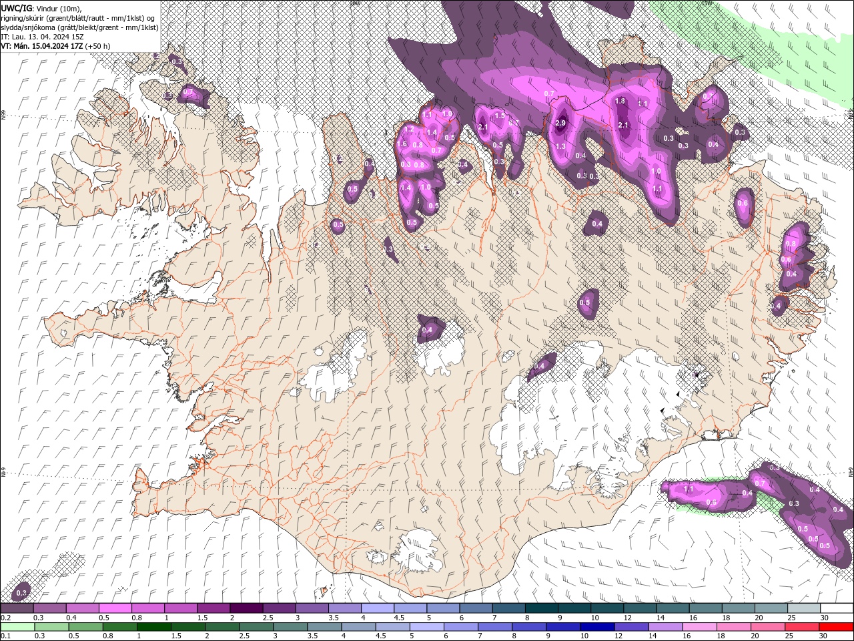Pick the white 30 snow legend swatch

[836, 608]
